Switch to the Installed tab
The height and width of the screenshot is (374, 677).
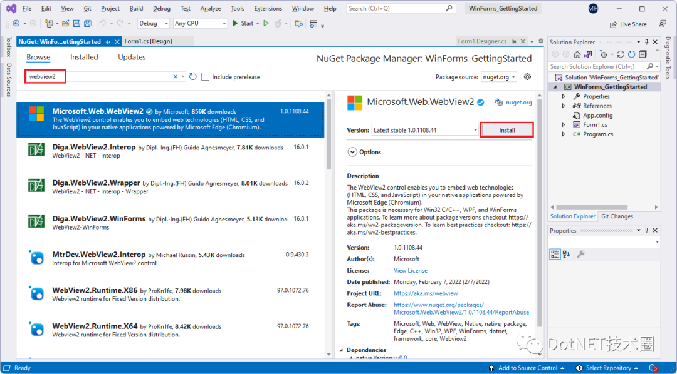[x=84, y=58]
